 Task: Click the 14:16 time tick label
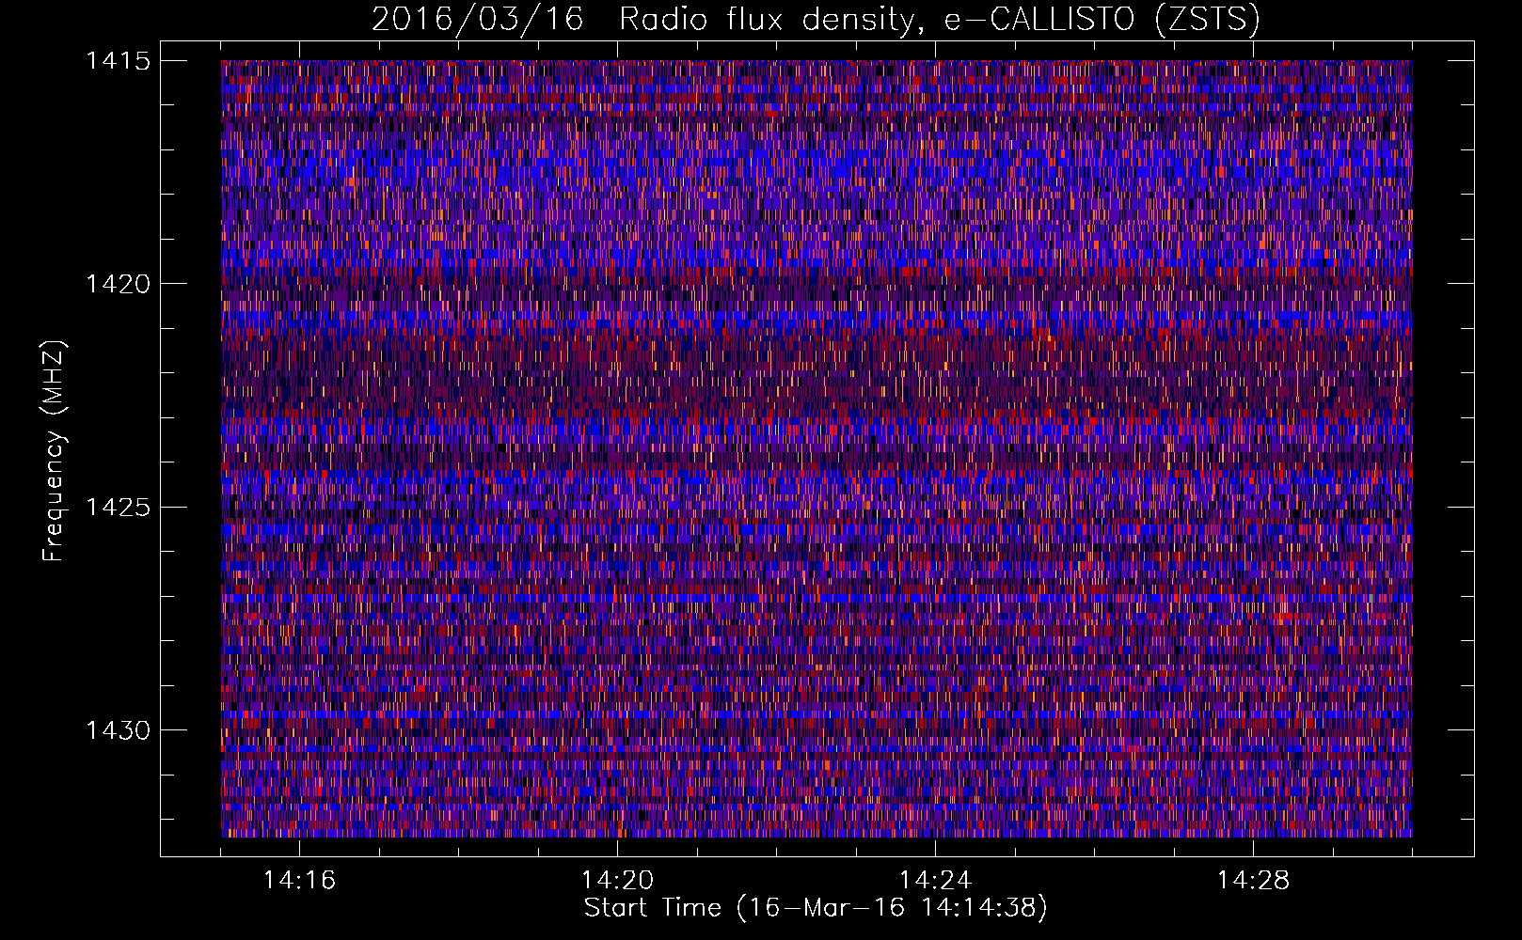pyautogui.click(x=299, y=881)
